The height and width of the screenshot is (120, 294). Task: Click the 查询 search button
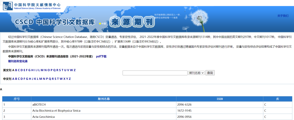click(x=210, y=73)
